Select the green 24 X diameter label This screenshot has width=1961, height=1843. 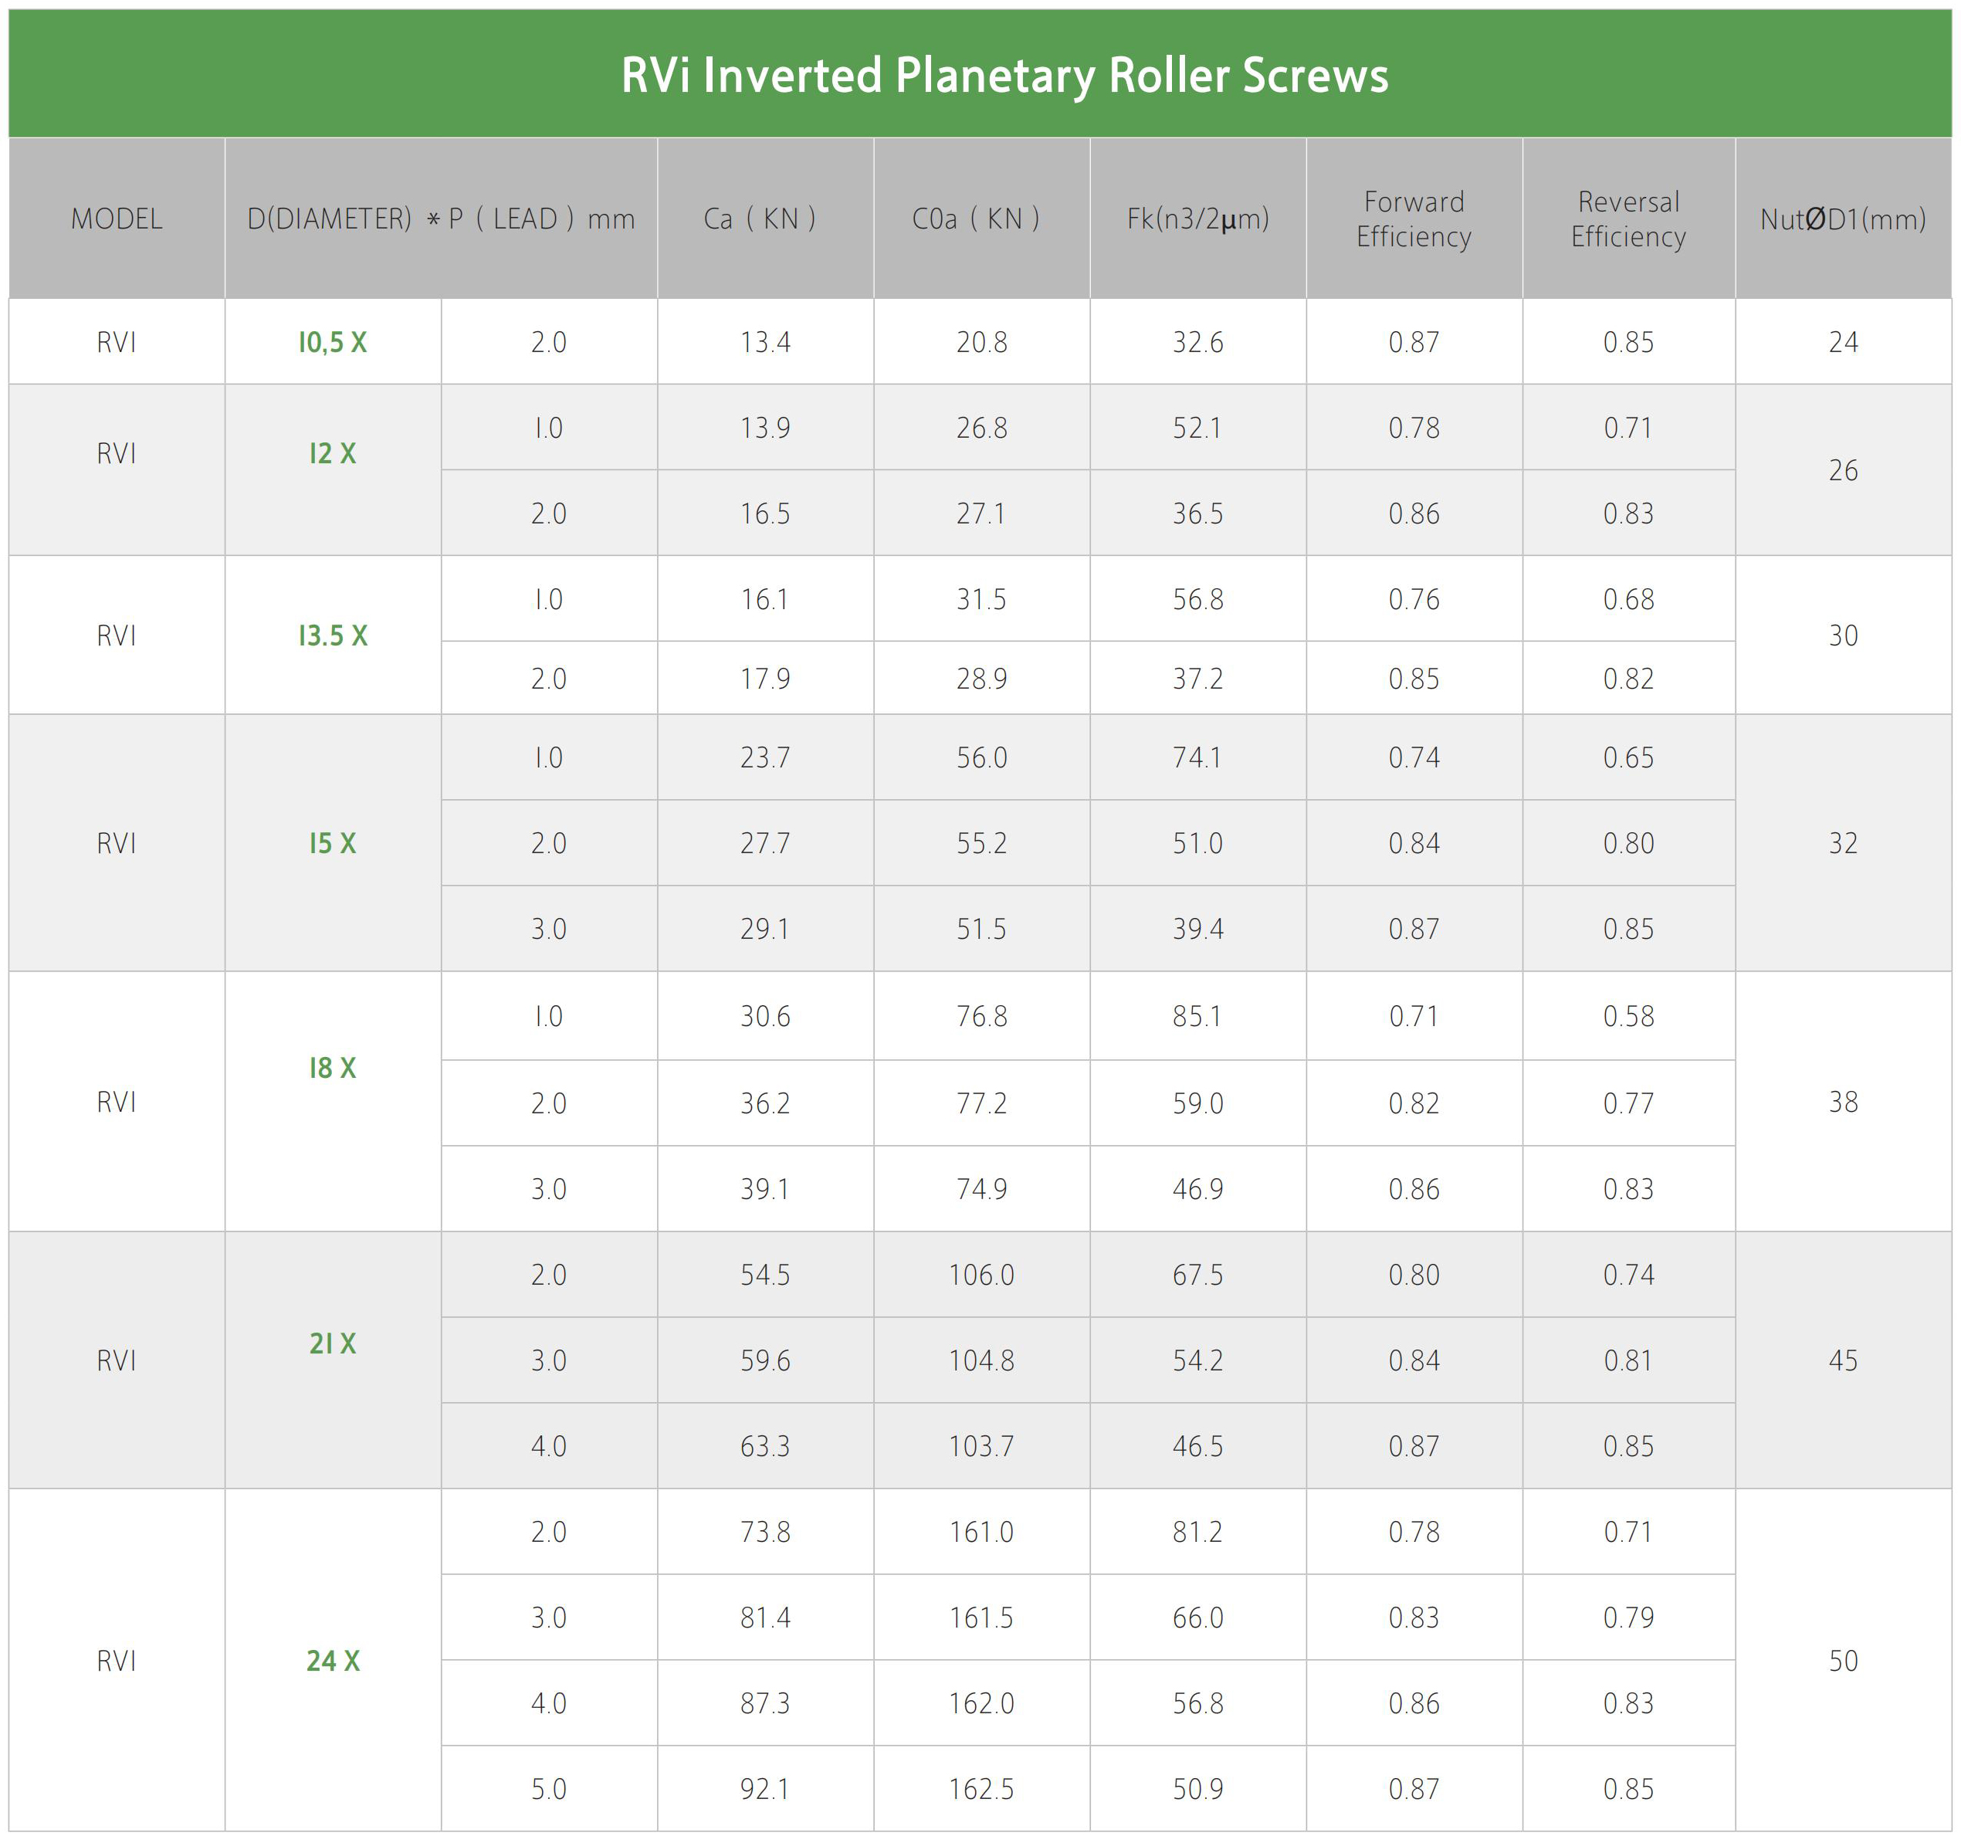click(333, 1661)
